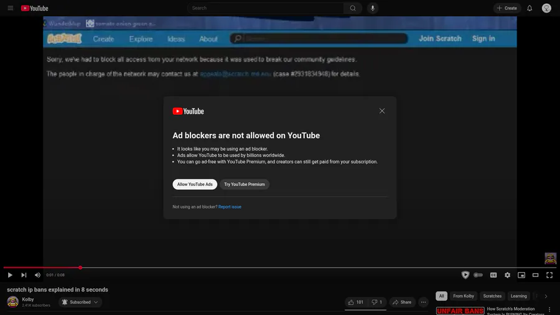Play the video
Screen dimensions: 560x315
pos(10,275)
